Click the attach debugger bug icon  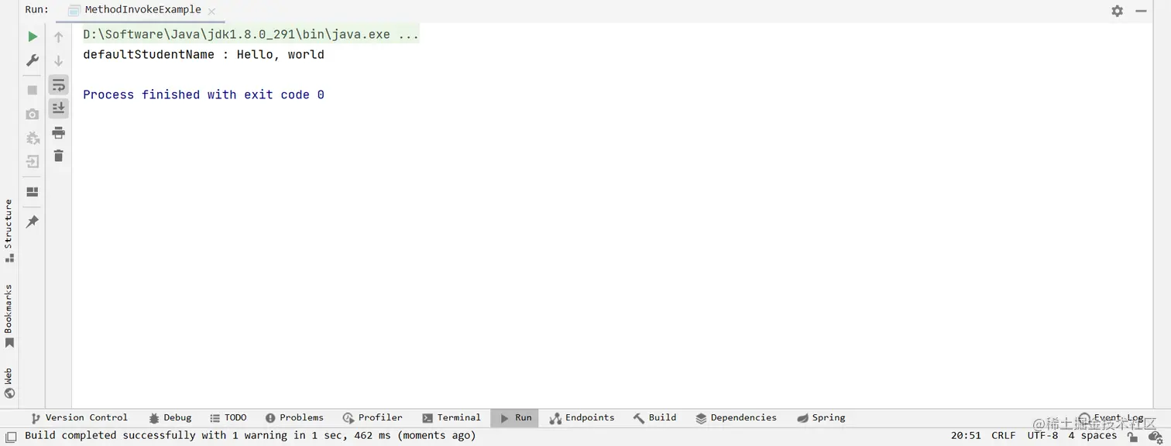[x=33, y=138]
